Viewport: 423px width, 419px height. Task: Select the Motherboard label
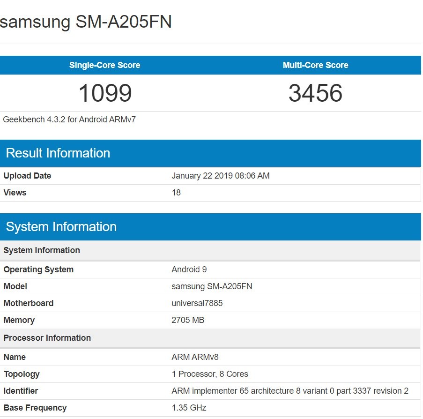[x=29, y=303]
